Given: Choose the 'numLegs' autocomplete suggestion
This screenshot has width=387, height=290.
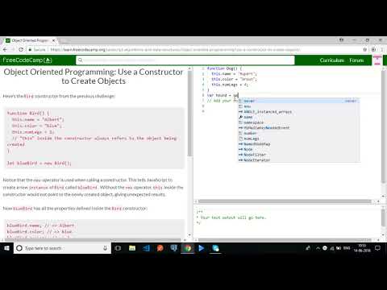Looking at the screenshot, I should pyautogui.click(x=298, y=139).
